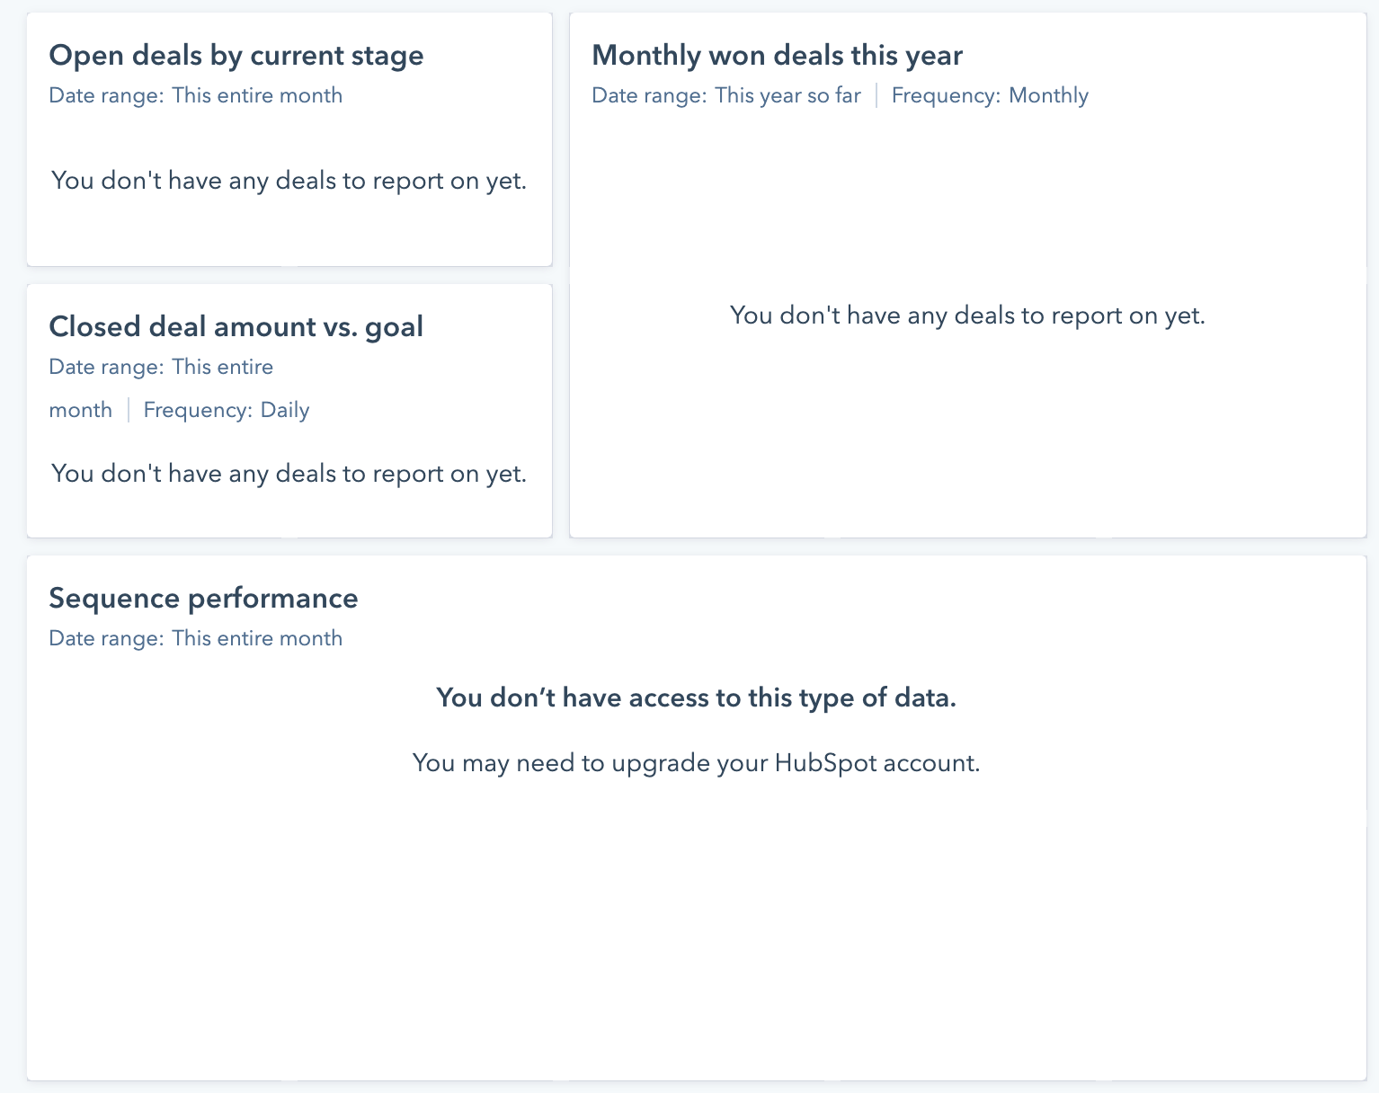Open the 'Closed deal amount vs. goal' report title

tap(236, 326)
